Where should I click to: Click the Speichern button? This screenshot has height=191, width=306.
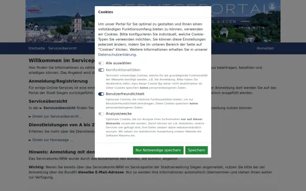pyautogui.click(x=196, y=150)
